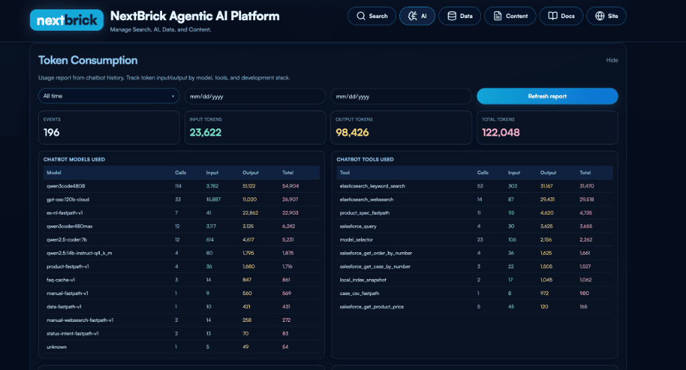
Task: Select the local_index_snapshot tool row
Action: coord(475,280)
